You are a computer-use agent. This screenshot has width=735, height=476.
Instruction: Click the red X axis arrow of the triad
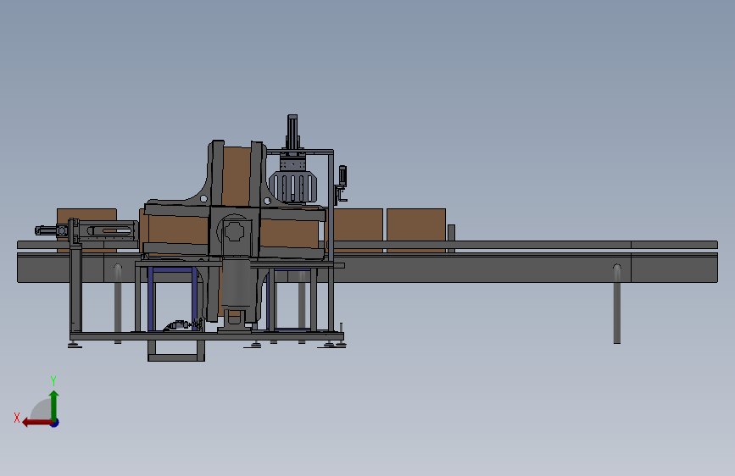tap(37, 423)
